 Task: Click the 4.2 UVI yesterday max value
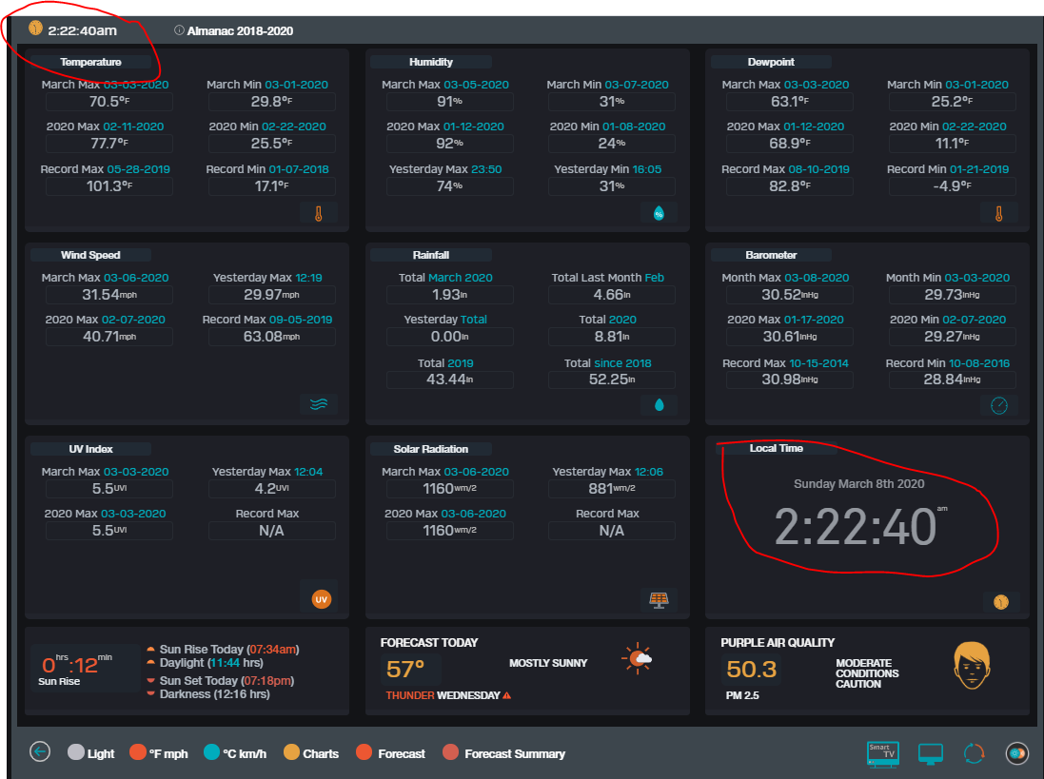pyautogui.click(x=271, y=488)
